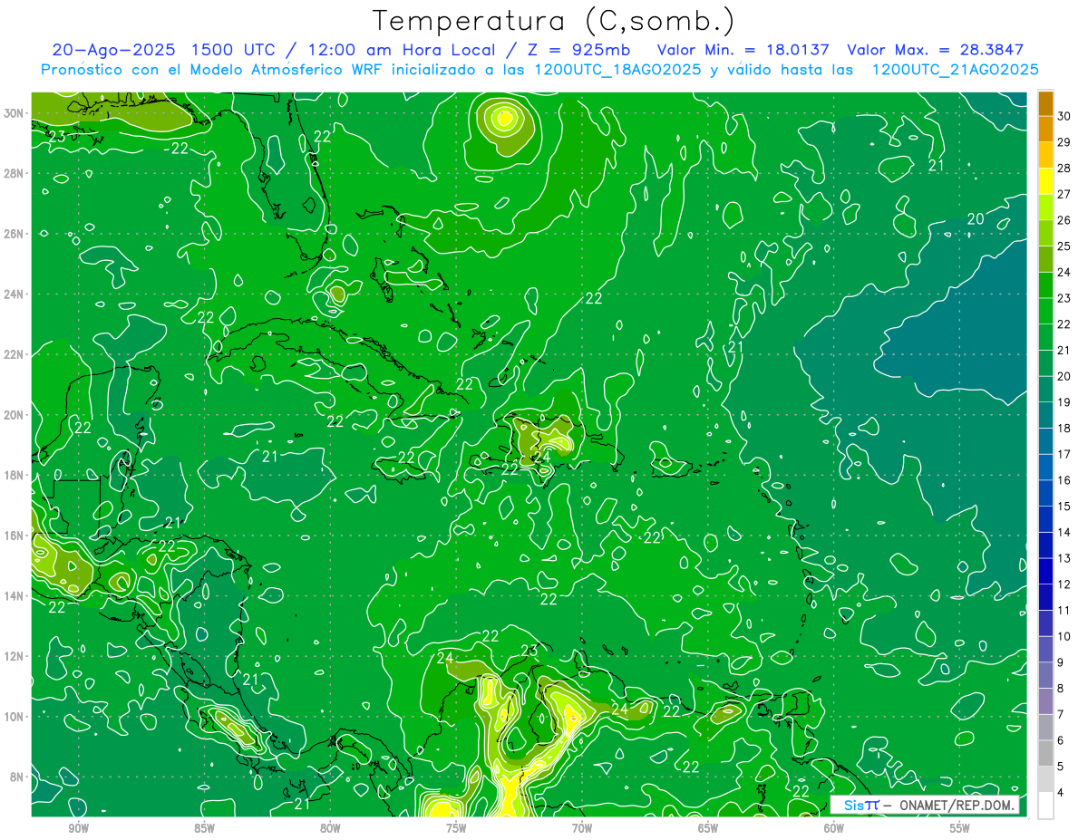Click the purple-gray swatch between 7 and 8
This screenshot has width=1088, height=840.
(x=1045, y=702)
